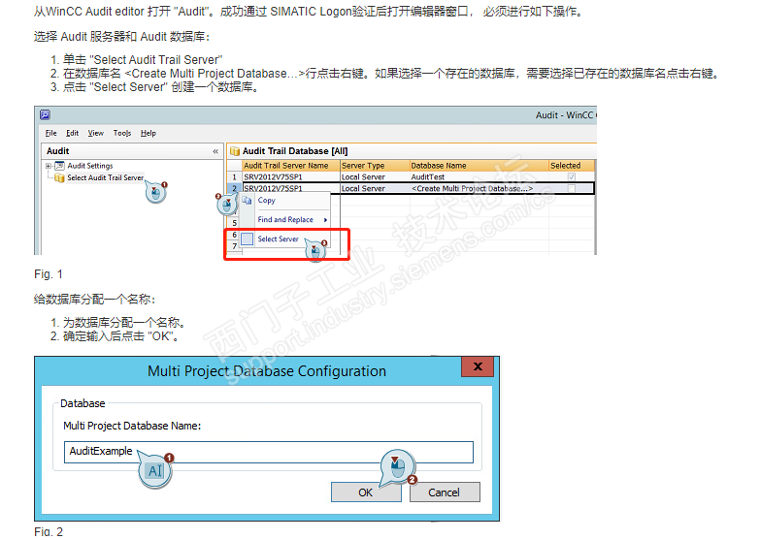
Task: Click the Multi Project Database Name field
Action: (x=269, y=452)
